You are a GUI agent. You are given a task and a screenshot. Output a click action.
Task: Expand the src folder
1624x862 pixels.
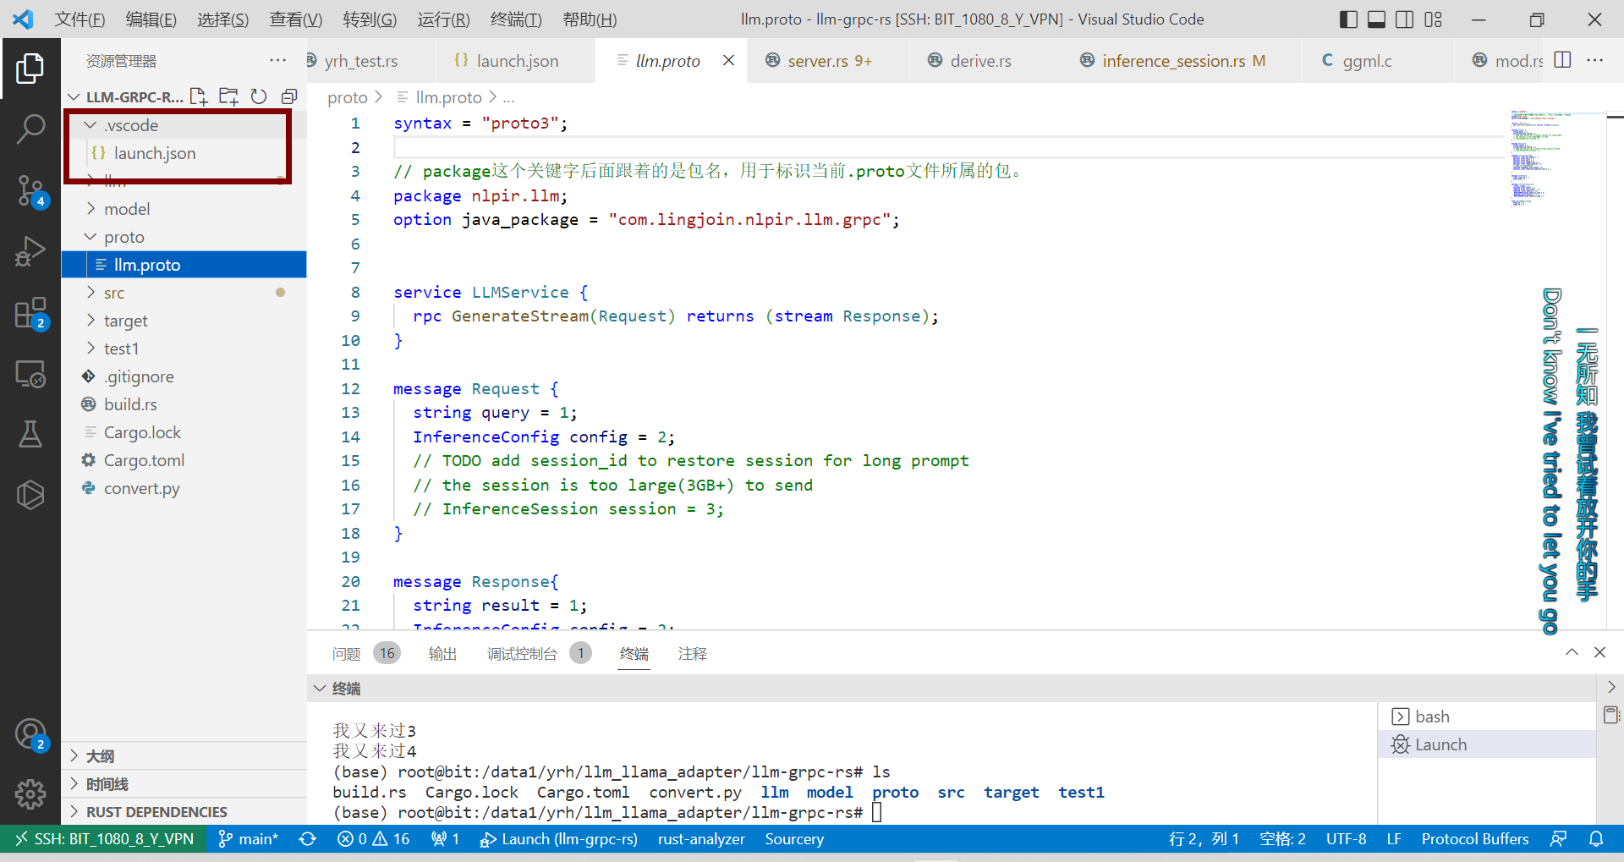point(184,293)
